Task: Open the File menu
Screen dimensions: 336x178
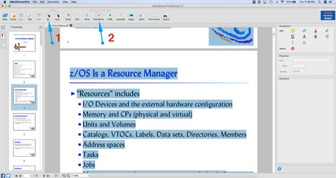Action: pos(34,2)
